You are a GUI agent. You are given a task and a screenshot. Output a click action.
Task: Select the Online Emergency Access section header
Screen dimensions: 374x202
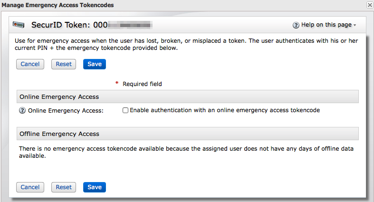(x=188, y=96)
